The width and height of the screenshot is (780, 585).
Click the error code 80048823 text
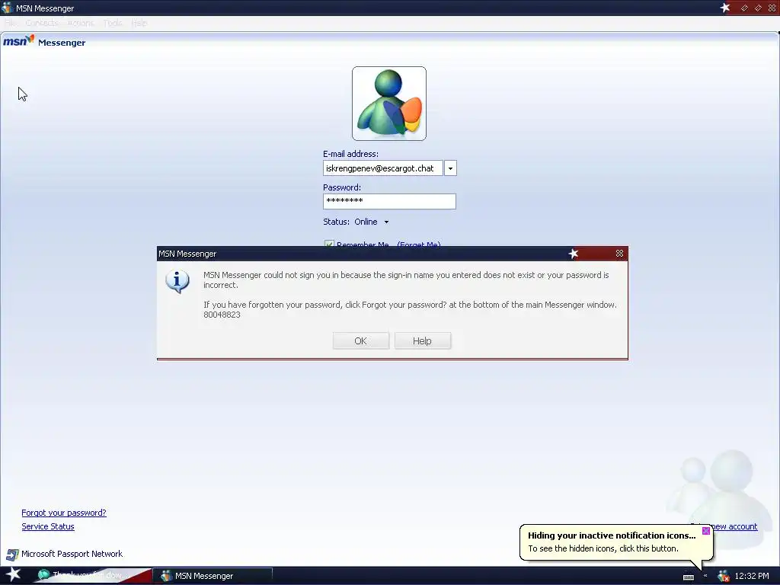tap(222, 315)
